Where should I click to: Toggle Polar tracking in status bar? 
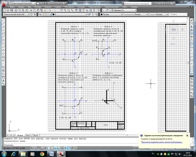[x=45, y=148]
